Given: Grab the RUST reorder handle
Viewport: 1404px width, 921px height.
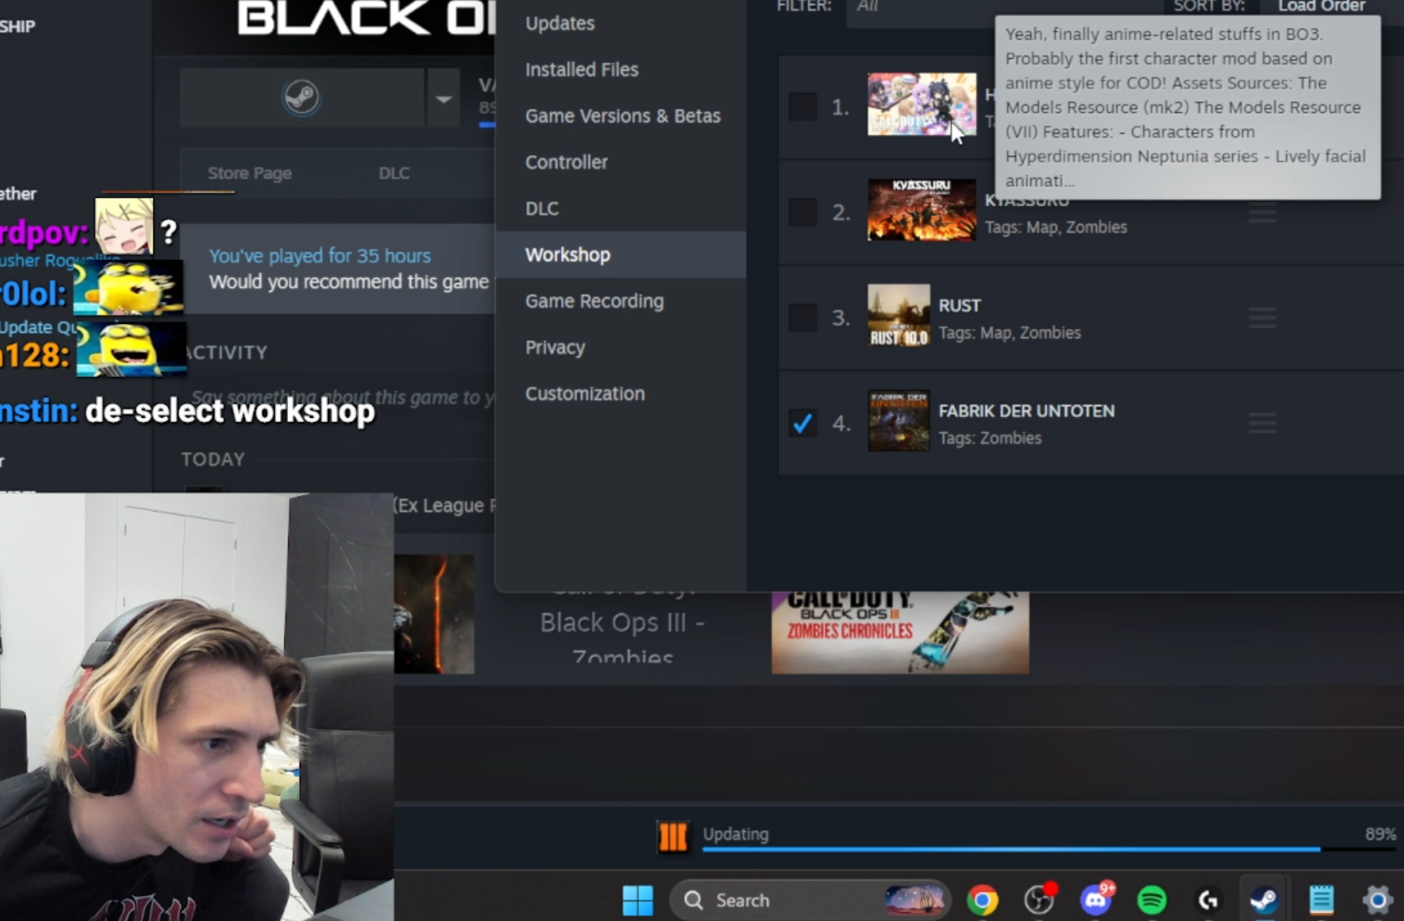Looking at the screenshot, I should (1262, 317).
